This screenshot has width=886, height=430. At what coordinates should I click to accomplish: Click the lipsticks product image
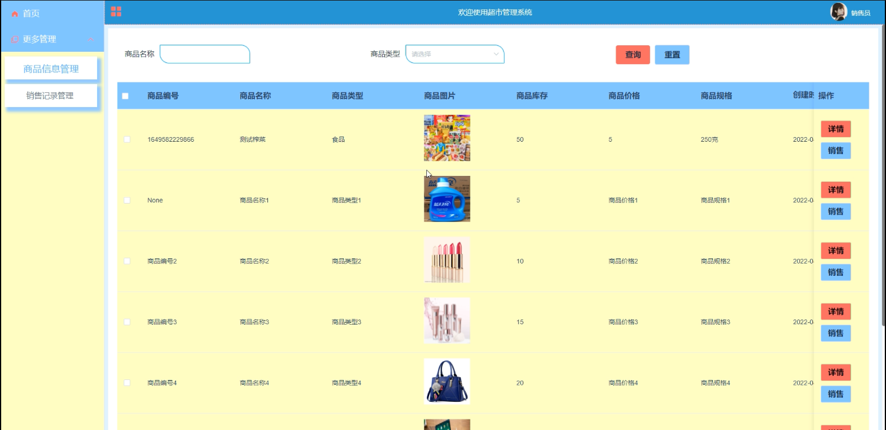click(447, 259)
